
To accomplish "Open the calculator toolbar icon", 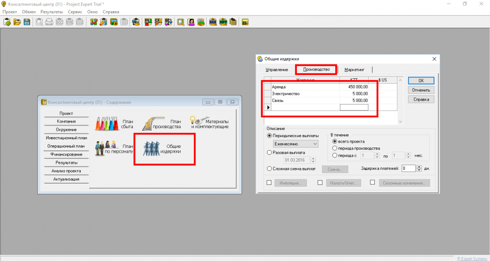I will pyautogui.click(x=245, y=22).
